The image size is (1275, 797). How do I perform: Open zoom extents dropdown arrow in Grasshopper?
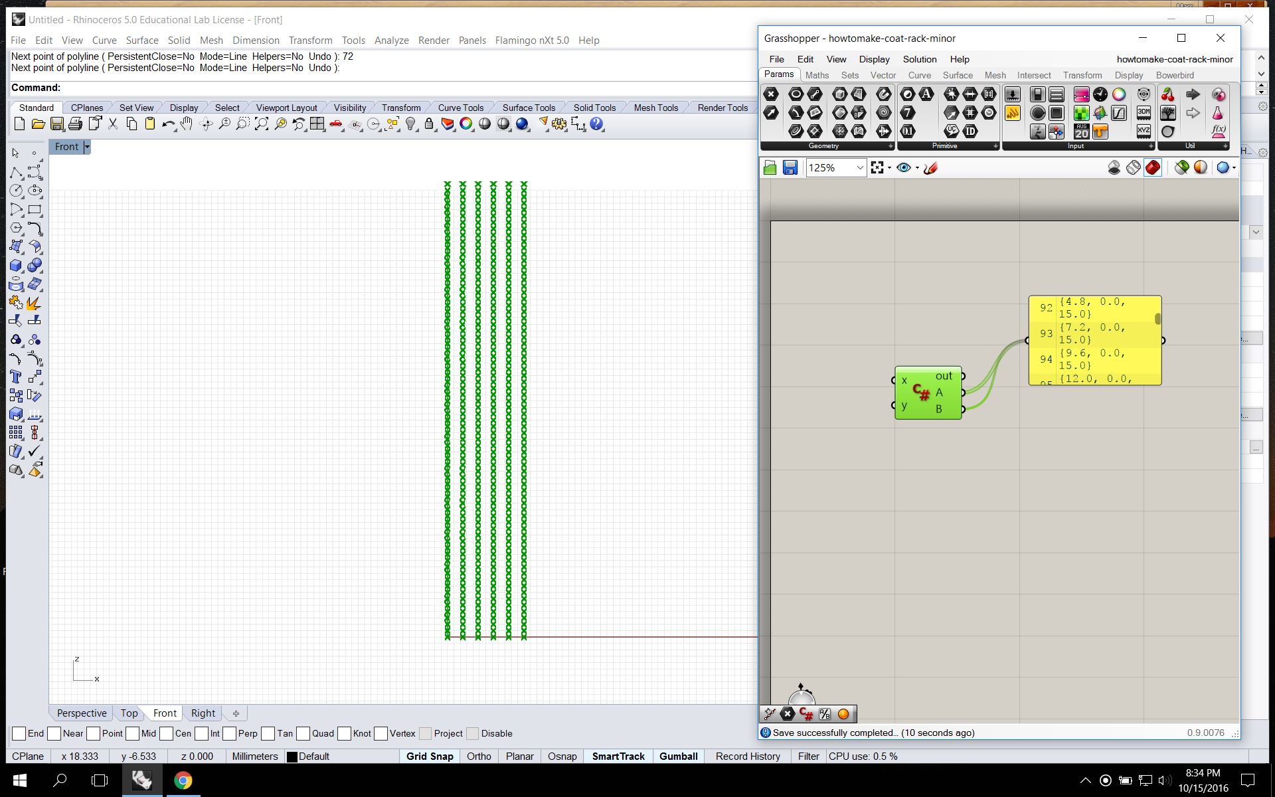[x=890, y=168]
